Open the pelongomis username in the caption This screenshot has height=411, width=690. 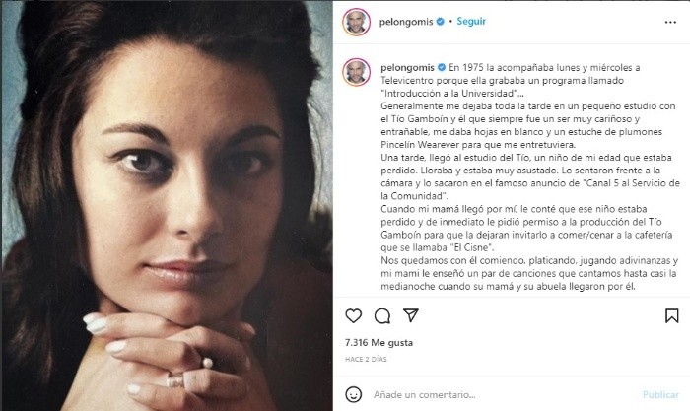click(407, 68)
